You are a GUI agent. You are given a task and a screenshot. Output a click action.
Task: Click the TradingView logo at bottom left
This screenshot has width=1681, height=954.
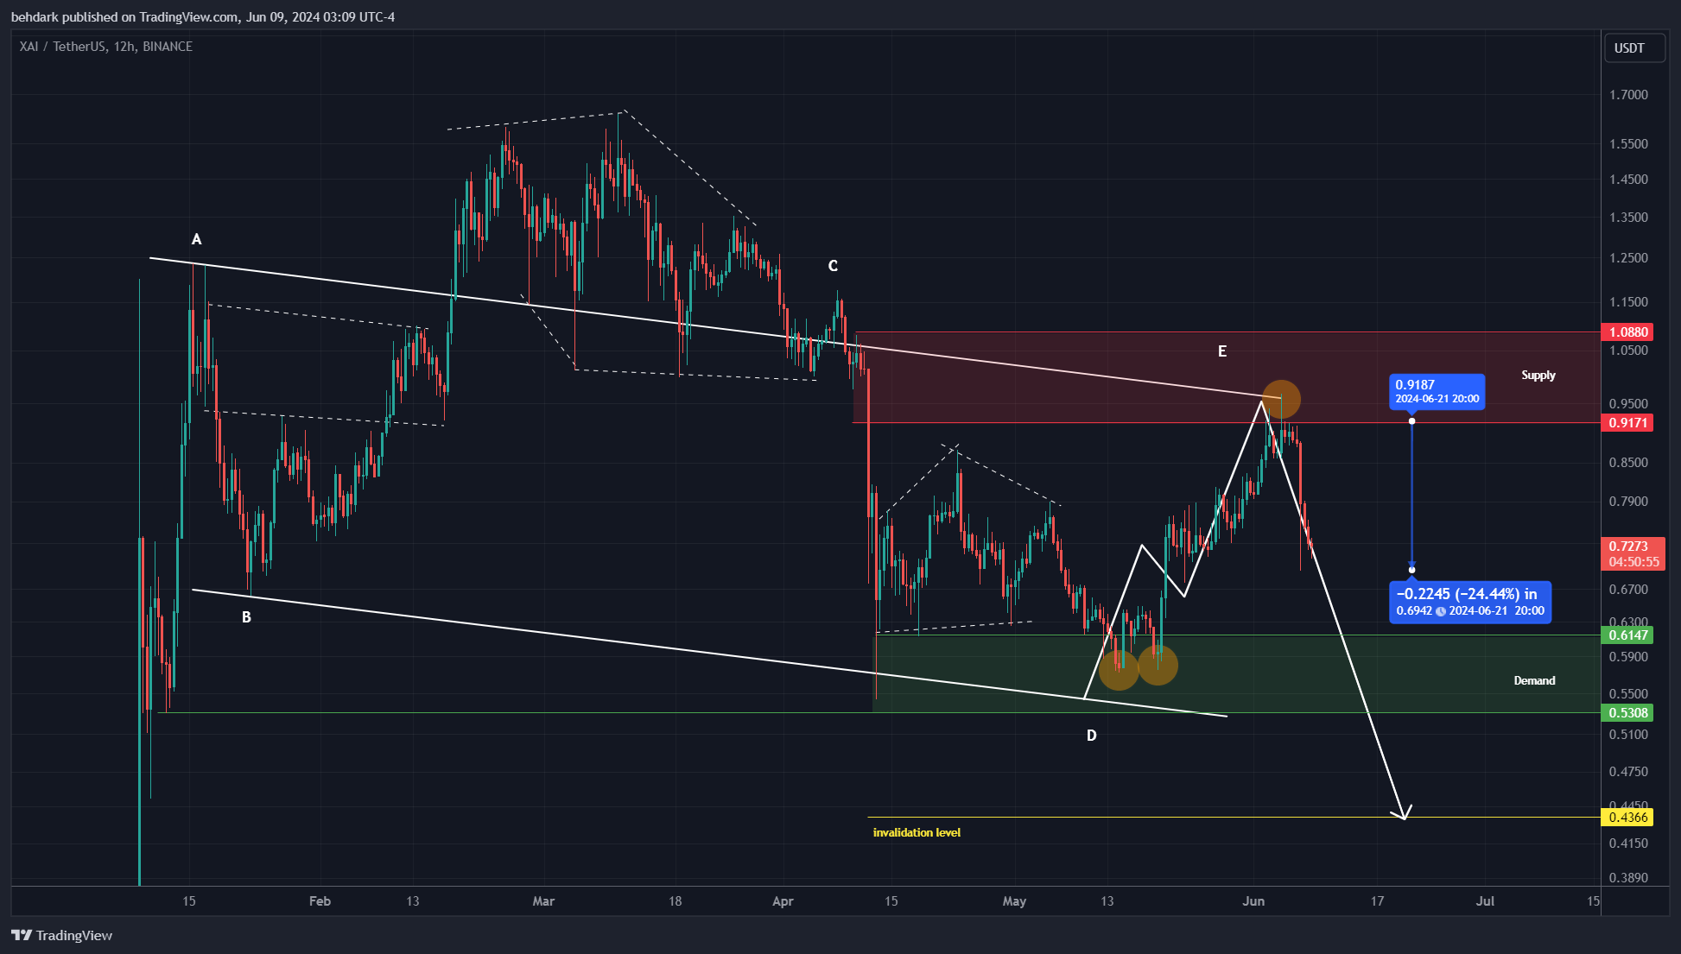[62, 935]
